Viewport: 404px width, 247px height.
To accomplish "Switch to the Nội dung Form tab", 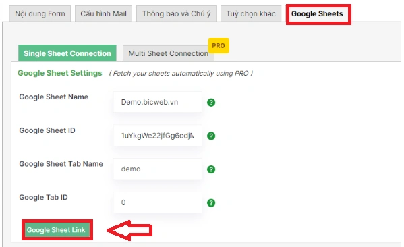I will point(40,13).
